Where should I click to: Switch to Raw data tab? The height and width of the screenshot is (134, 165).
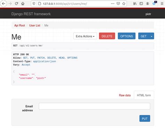pyautogui.click(x=125, y=95)
